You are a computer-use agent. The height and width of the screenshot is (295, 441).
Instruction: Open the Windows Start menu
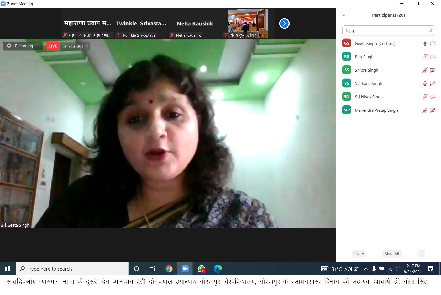coord(8,269)
